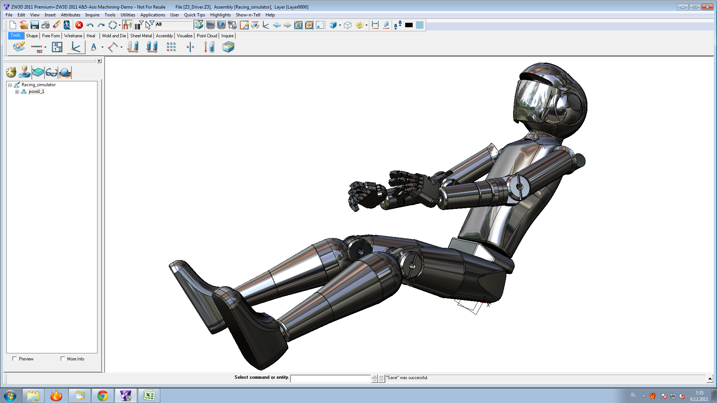The width and height of the screenshot is (717, 403).
Task: Open the visual manager sphere tab
Action: tap(65, 72)
